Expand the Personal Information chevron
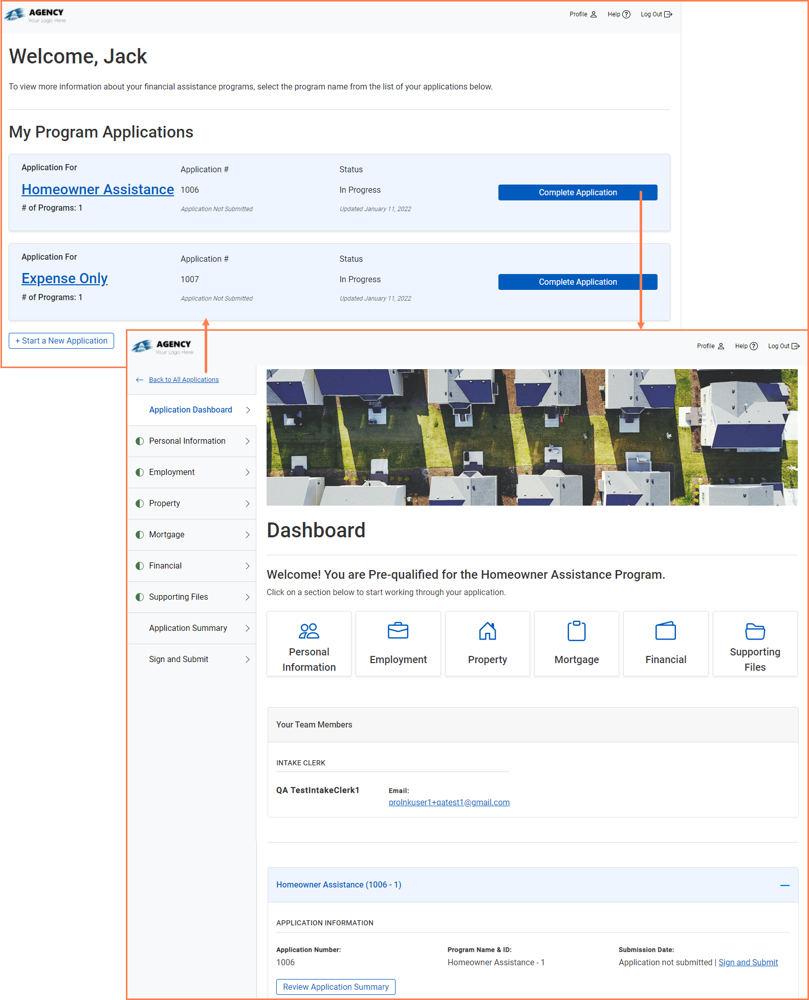809x1000 pixels. 248,441
